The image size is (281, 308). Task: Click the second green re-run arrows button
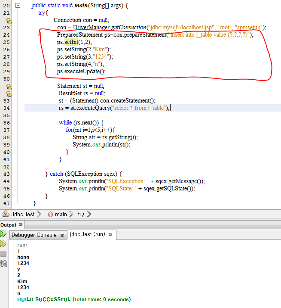[x=3, y=244]
